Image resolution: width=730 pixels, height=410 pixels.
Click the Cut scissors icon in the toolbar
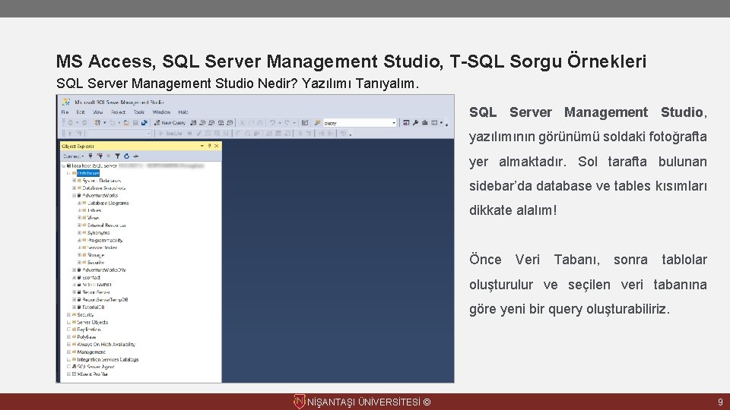pyautogui.click(x=242, y=123)
